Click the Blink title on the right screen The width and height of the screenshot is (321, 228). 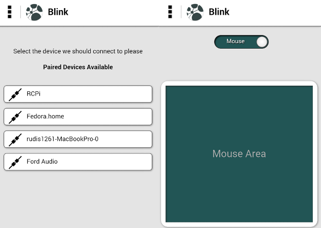pyautogui.click(x=219, y=12)
